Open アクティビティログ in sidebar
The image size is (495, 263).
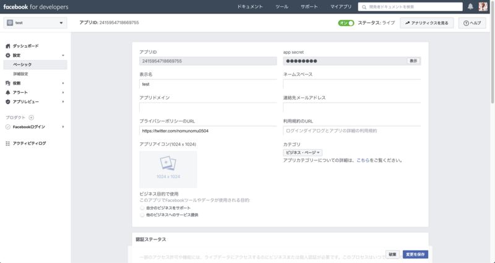(29, 144)
